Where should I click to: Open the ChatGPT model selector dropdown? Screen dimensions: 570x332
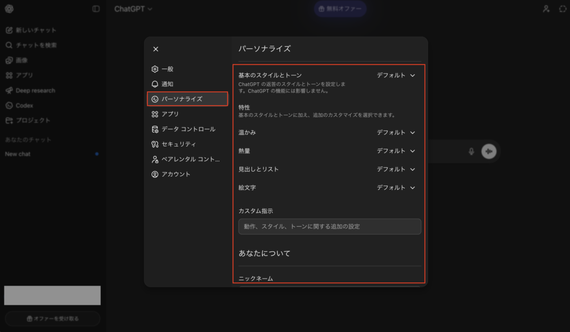tap(133, 9)
